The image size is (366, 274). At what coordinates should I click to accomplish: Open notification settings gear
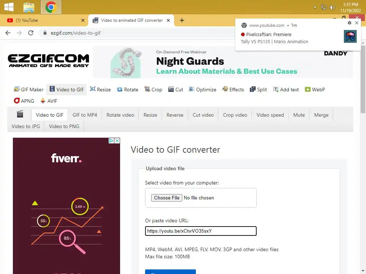coord(350,23)
